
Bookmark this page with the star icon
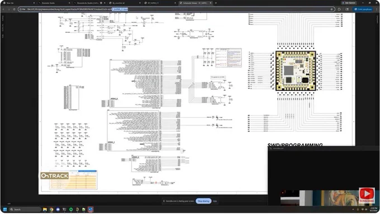pyautogui.click(x=331, y=9)
